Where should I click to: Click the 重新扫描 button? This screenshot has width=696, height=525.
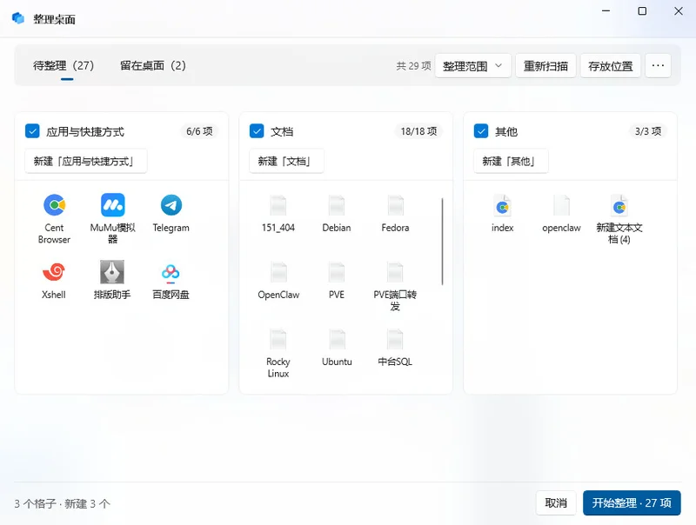(545, 66)
